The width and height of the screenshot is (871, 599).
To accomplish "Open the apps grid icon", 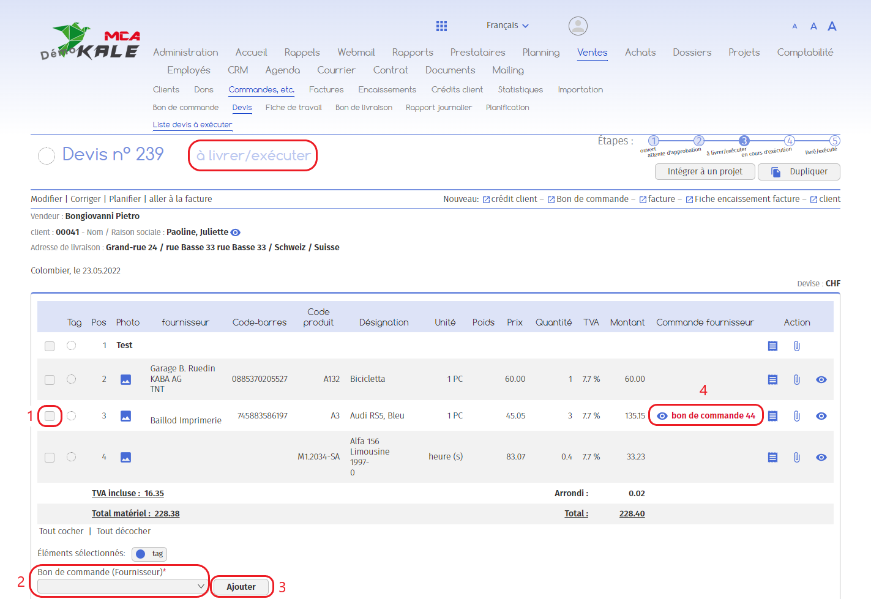I will point(441,26).
